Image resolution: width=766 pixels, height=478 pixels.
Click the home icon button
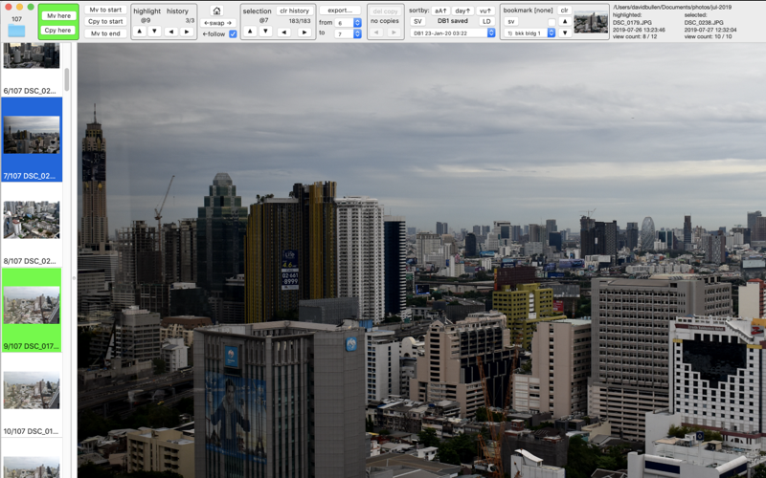(x=217, y=11)
